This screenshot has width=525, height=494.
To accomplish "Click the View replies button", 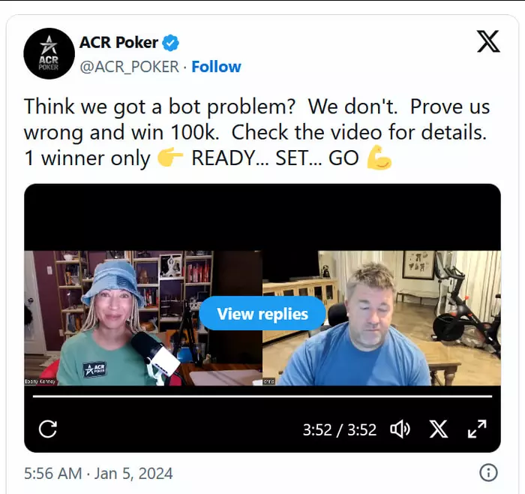I will point(262,314).
